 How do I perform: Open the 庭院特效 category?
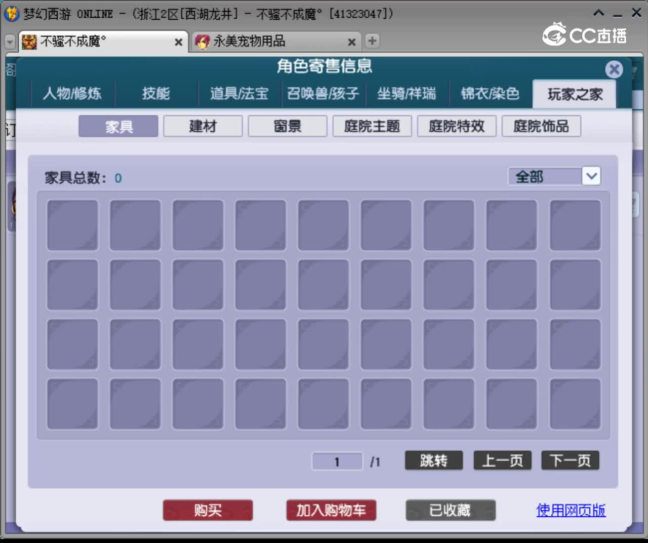[457, 126]
